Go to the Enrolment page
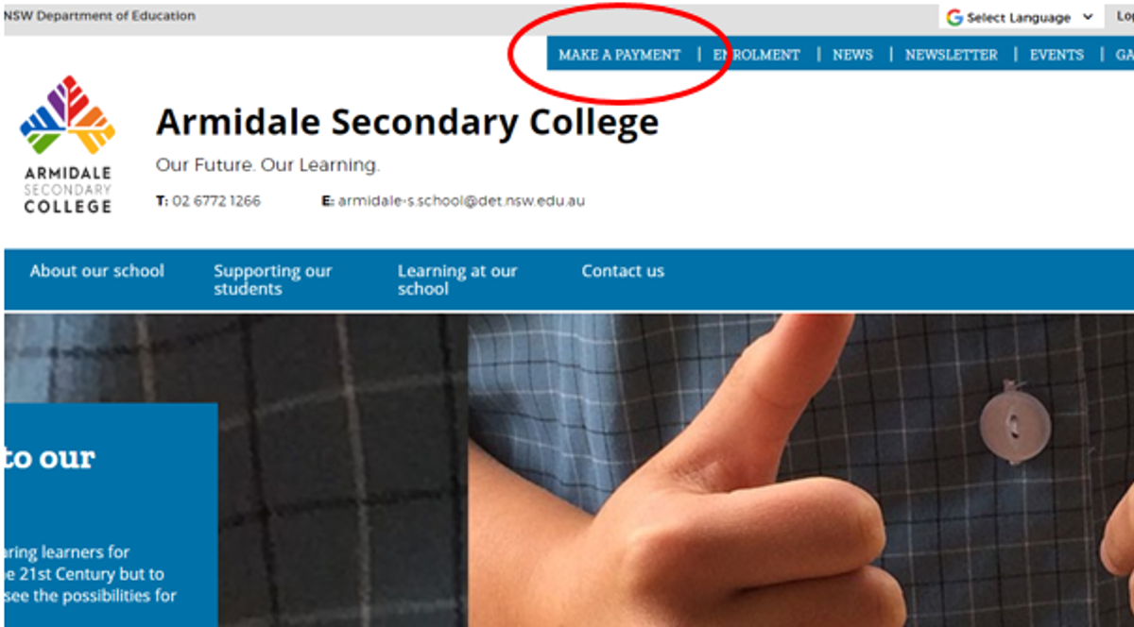 click(x=756, y=55)
